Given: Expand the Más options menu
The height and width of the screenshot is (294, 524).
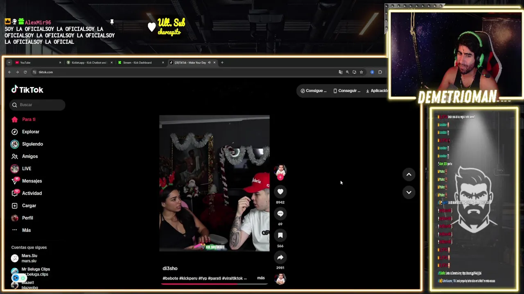Looking at the screenshot, I should click(26, 230).
